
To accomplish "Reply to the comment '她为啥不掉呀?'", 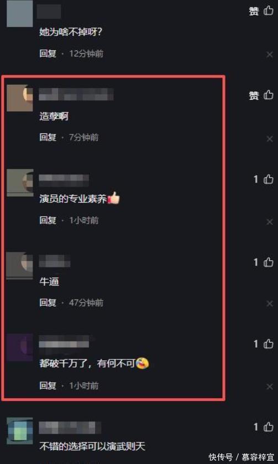I will pos(48,54).
